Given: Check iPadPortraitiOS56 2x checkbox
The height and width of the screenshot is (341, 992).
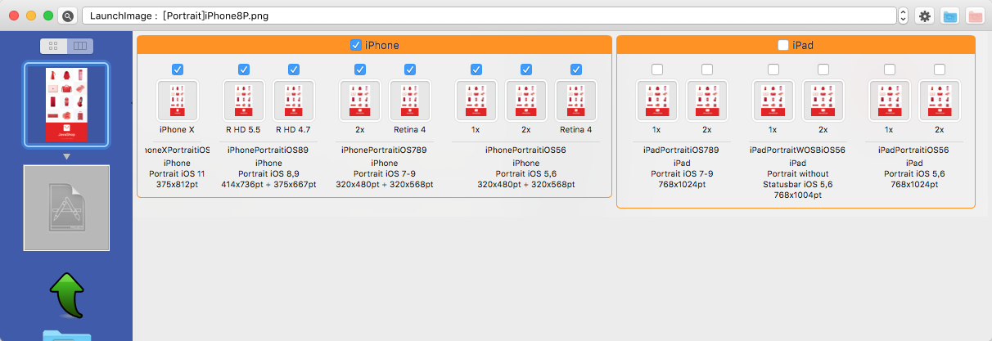Looking at the screenshot, I should 939,70.
